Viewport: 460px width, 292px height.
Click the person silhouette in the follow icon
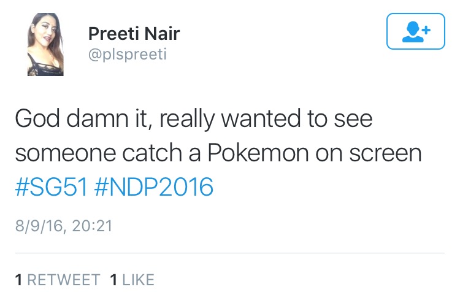coord(412,32)
